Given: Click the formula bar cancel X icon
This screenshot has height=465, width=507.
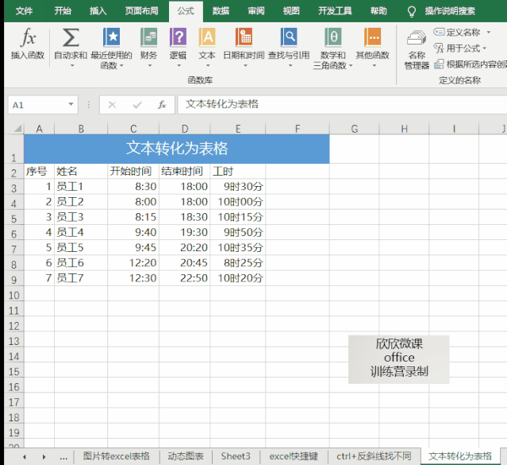Looking at the screenshot, I should (x=112, y=105).
